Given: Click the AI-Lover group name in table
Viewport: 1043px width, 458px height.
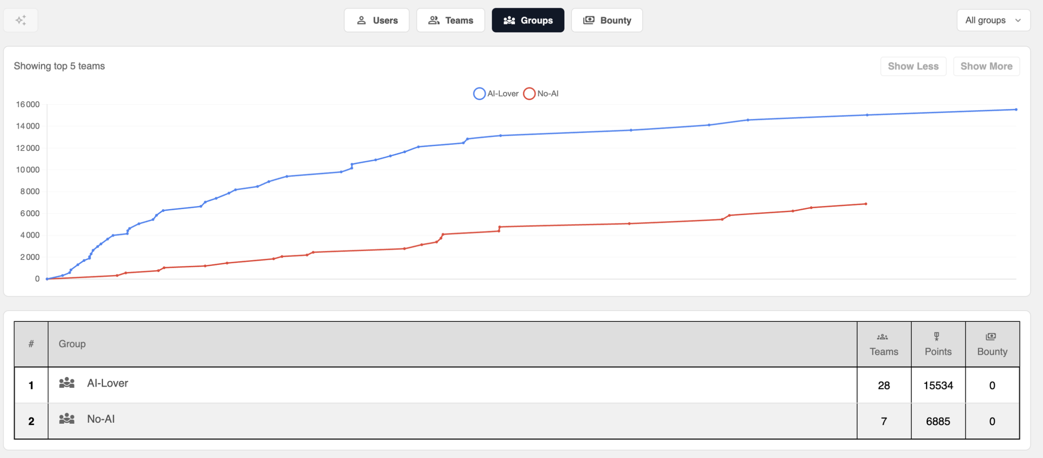Looking at the screenshot, I should click(107, 383).
